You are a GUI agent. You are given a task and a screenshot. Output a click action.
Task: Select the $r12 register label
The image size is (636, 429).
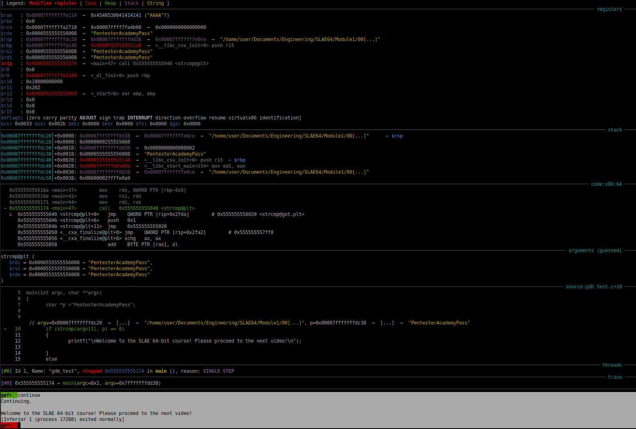point(6,94)
